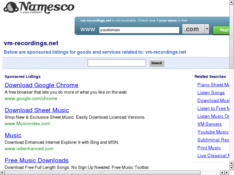Click the empty search text box

117,63
